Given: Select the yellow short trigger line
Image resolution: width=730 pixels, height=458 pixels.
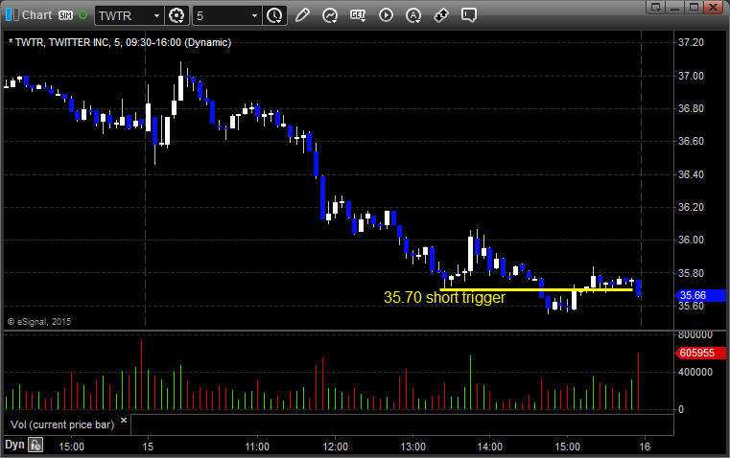Looking at the screenshot, I should click(x=536, y=289).
